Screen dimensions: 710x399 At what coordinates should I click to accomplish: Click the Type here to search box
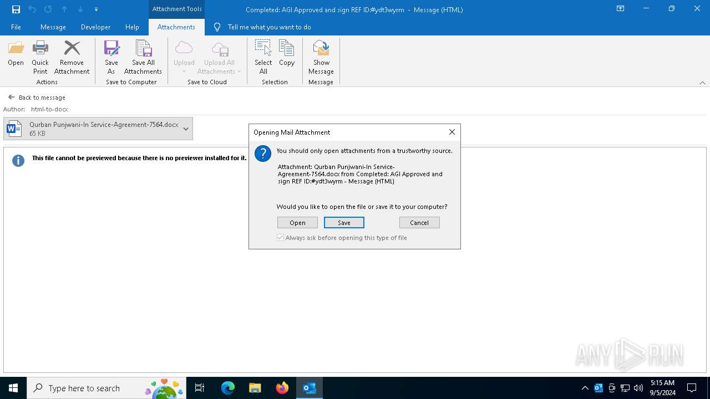click(106, 388)
